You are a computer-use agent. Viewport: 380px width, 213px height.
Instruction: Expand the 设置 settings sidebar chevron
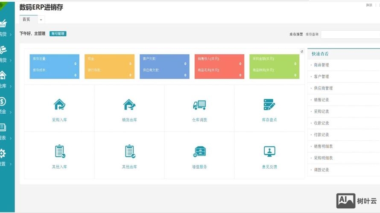tap(10, 164)
